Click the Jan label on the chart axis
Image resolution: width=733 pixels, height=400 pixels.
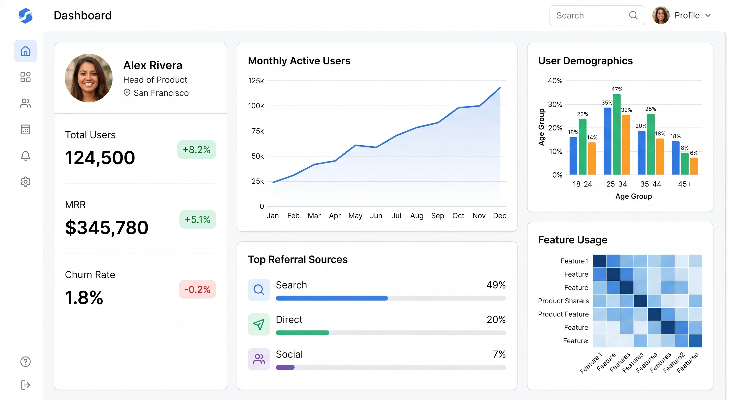tap(273, 216)
